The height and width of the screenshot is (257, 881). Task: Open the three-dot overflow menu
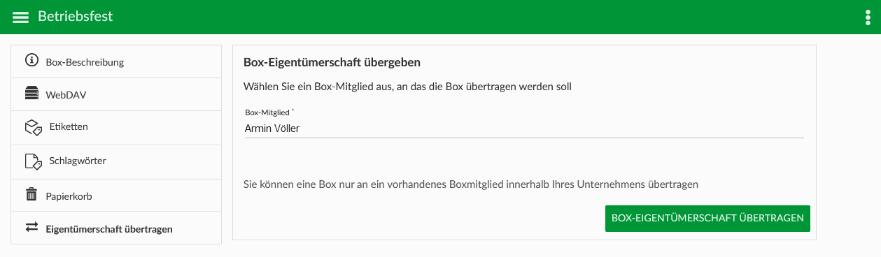point(868,17)
